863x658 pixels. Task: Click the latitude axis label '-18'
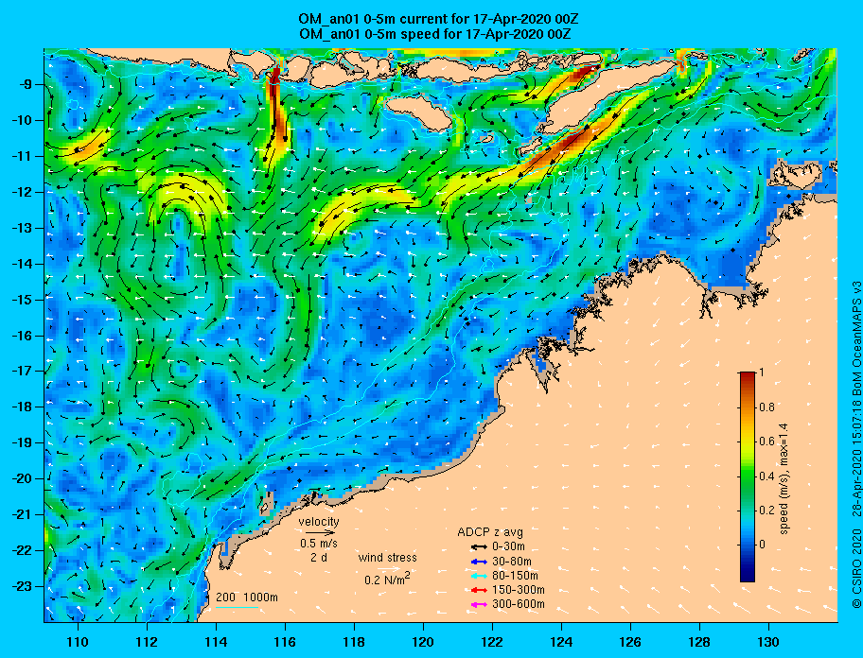[22, 407]
